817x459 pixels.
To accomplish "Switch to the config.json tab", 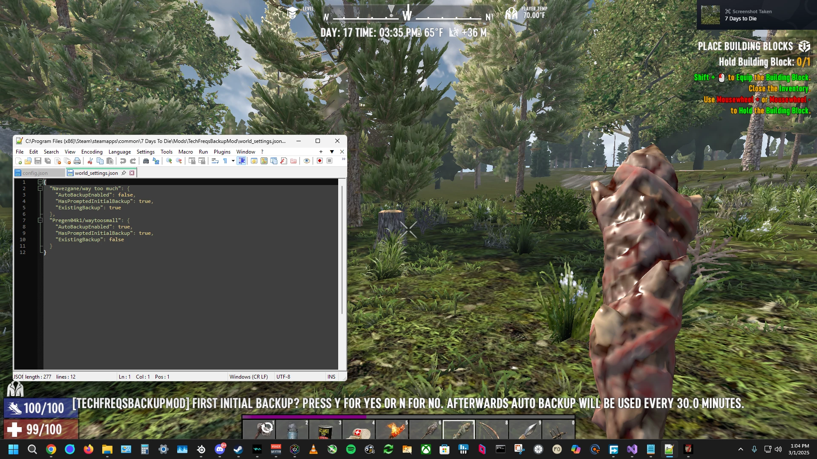I will pos(39,173).
